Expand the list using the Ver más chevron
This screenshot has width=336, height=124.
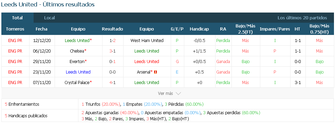point(178,94)
